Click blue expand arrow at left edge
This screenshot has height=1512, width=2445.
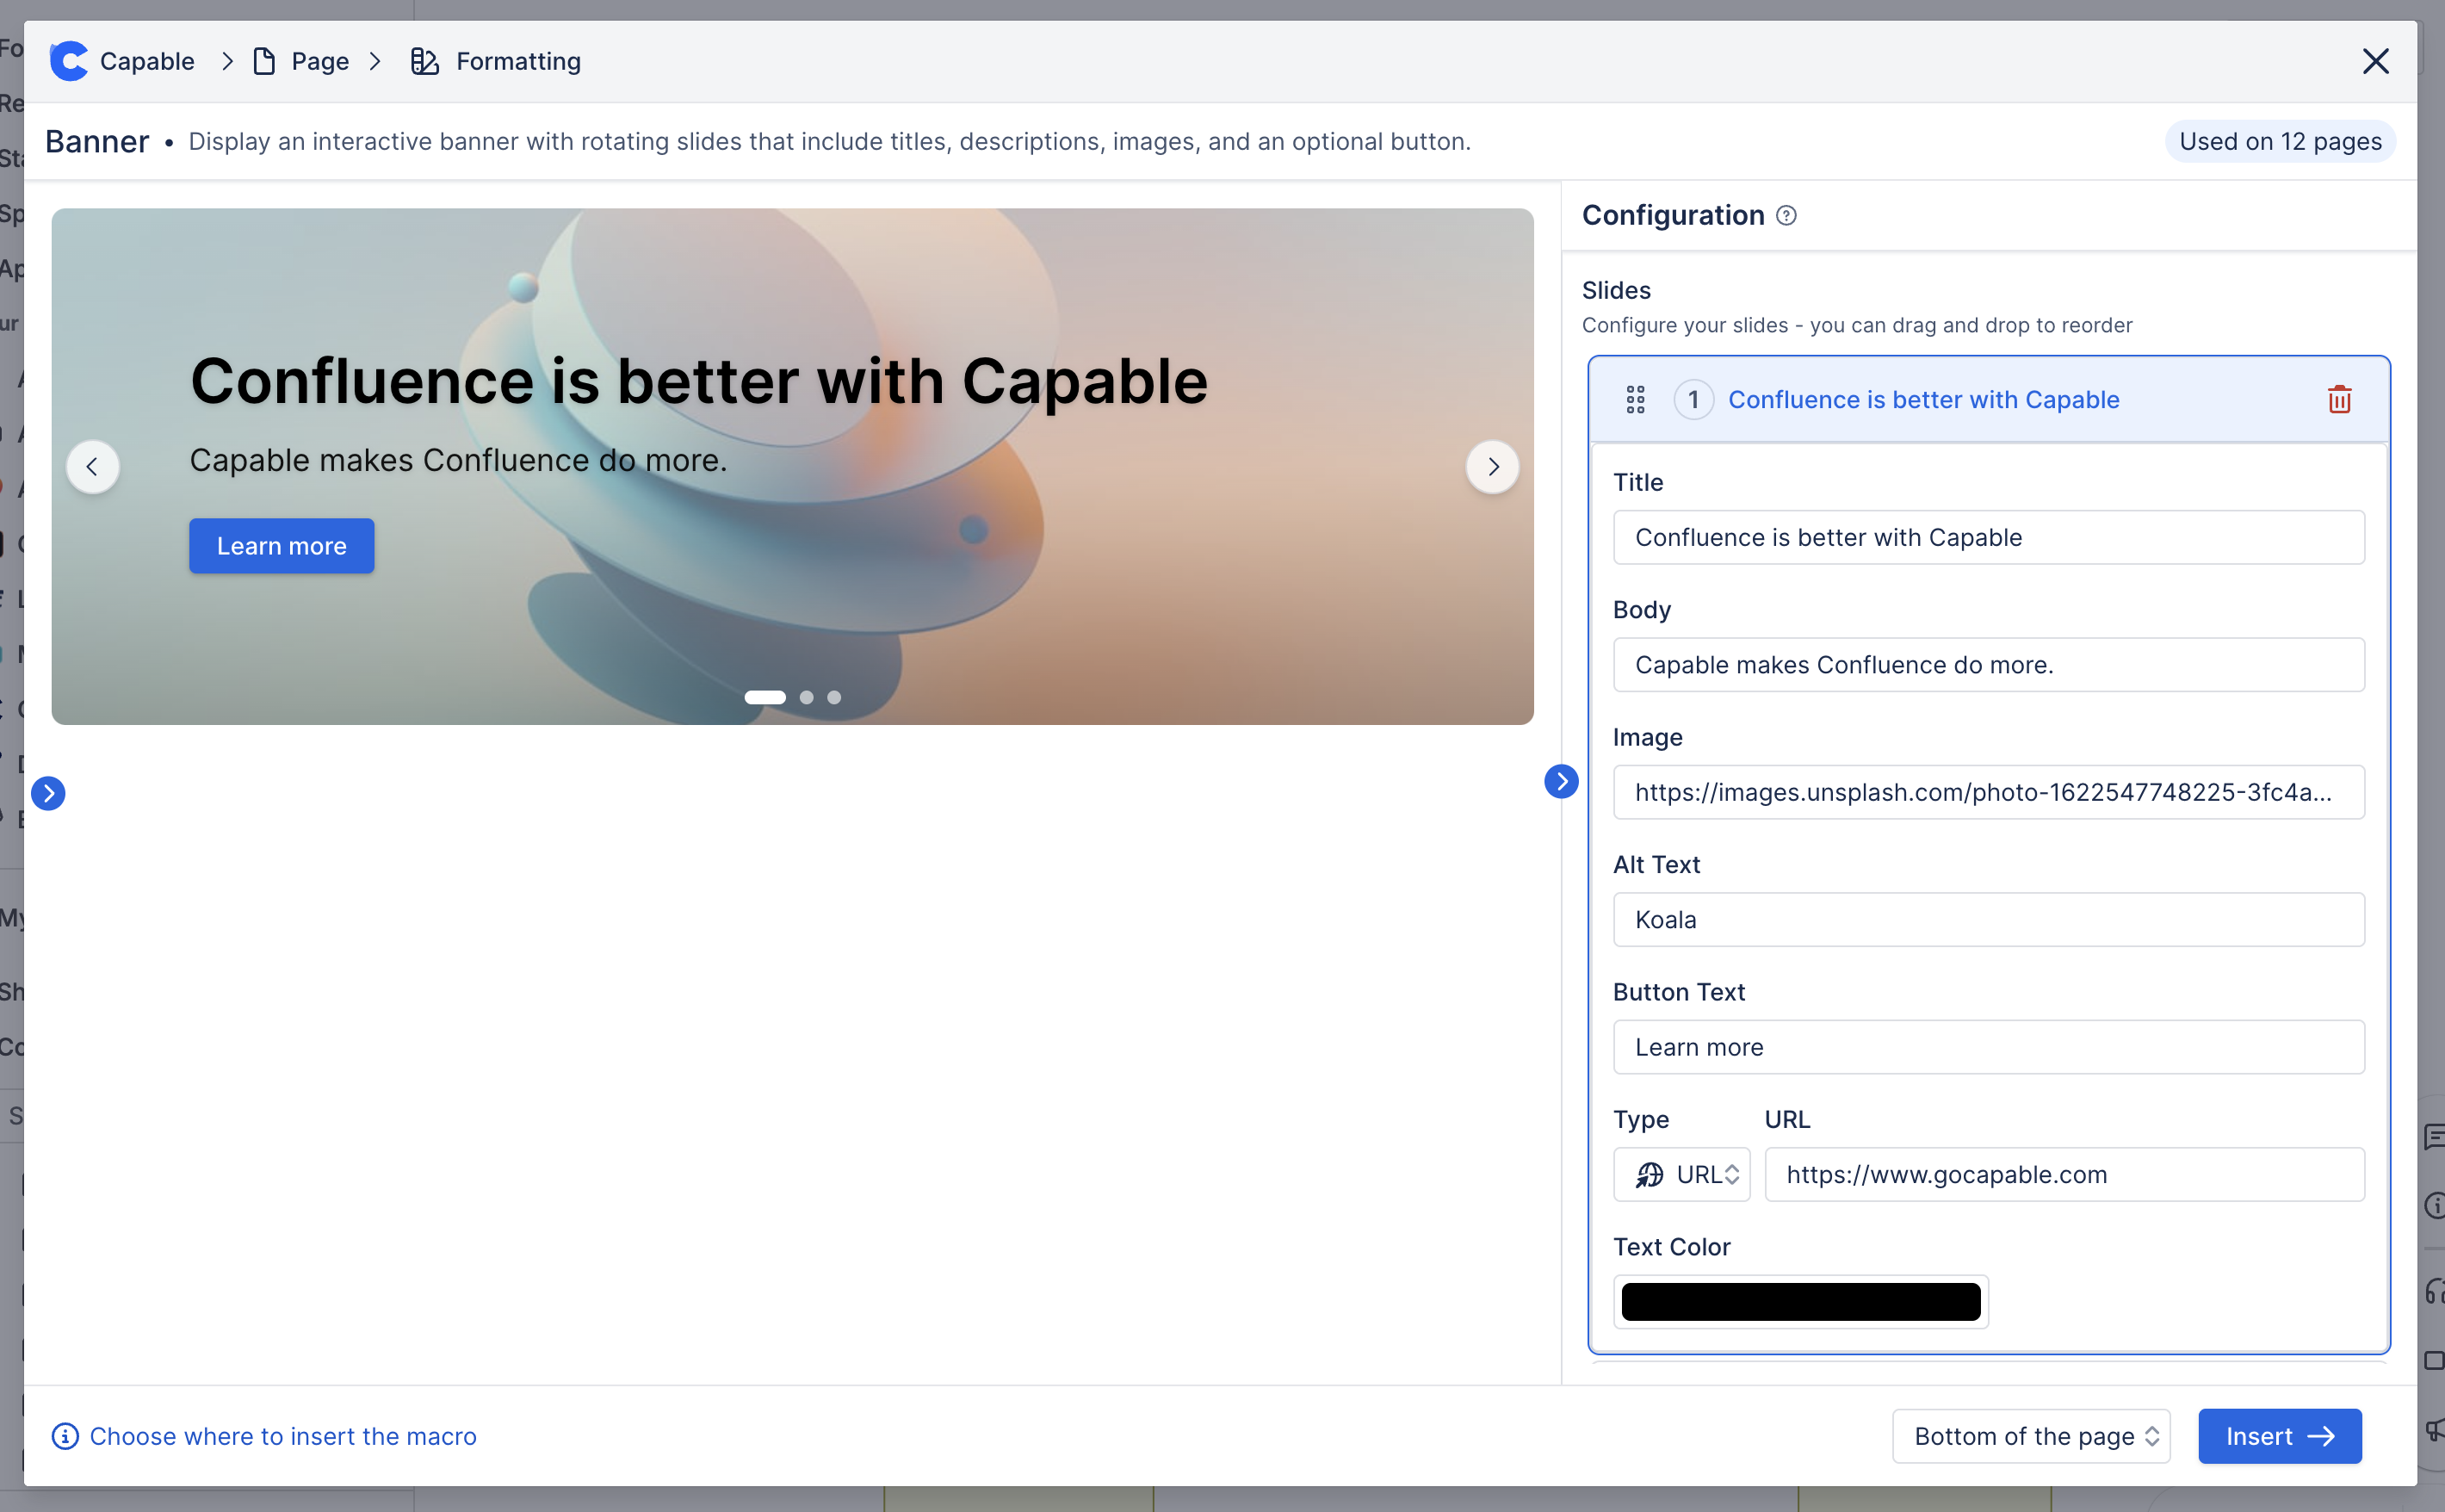[48, 793]
